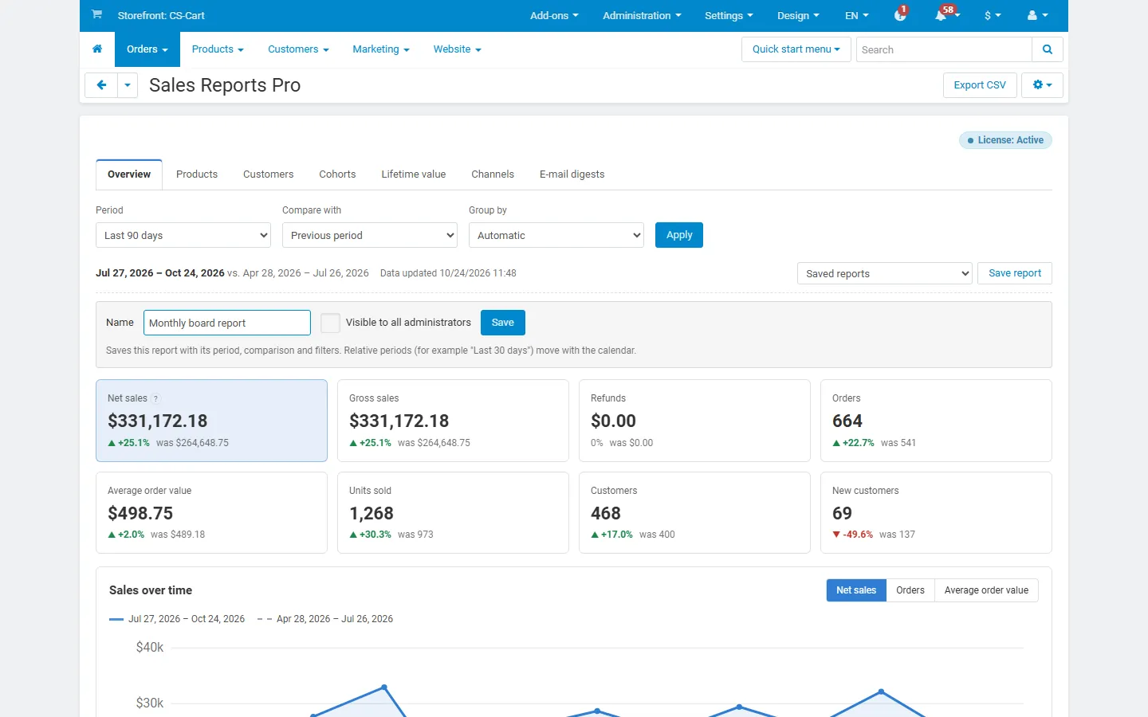The image size is (1148, 717).
Task: Open the Add-ons menu
Action: pos(554,15)
